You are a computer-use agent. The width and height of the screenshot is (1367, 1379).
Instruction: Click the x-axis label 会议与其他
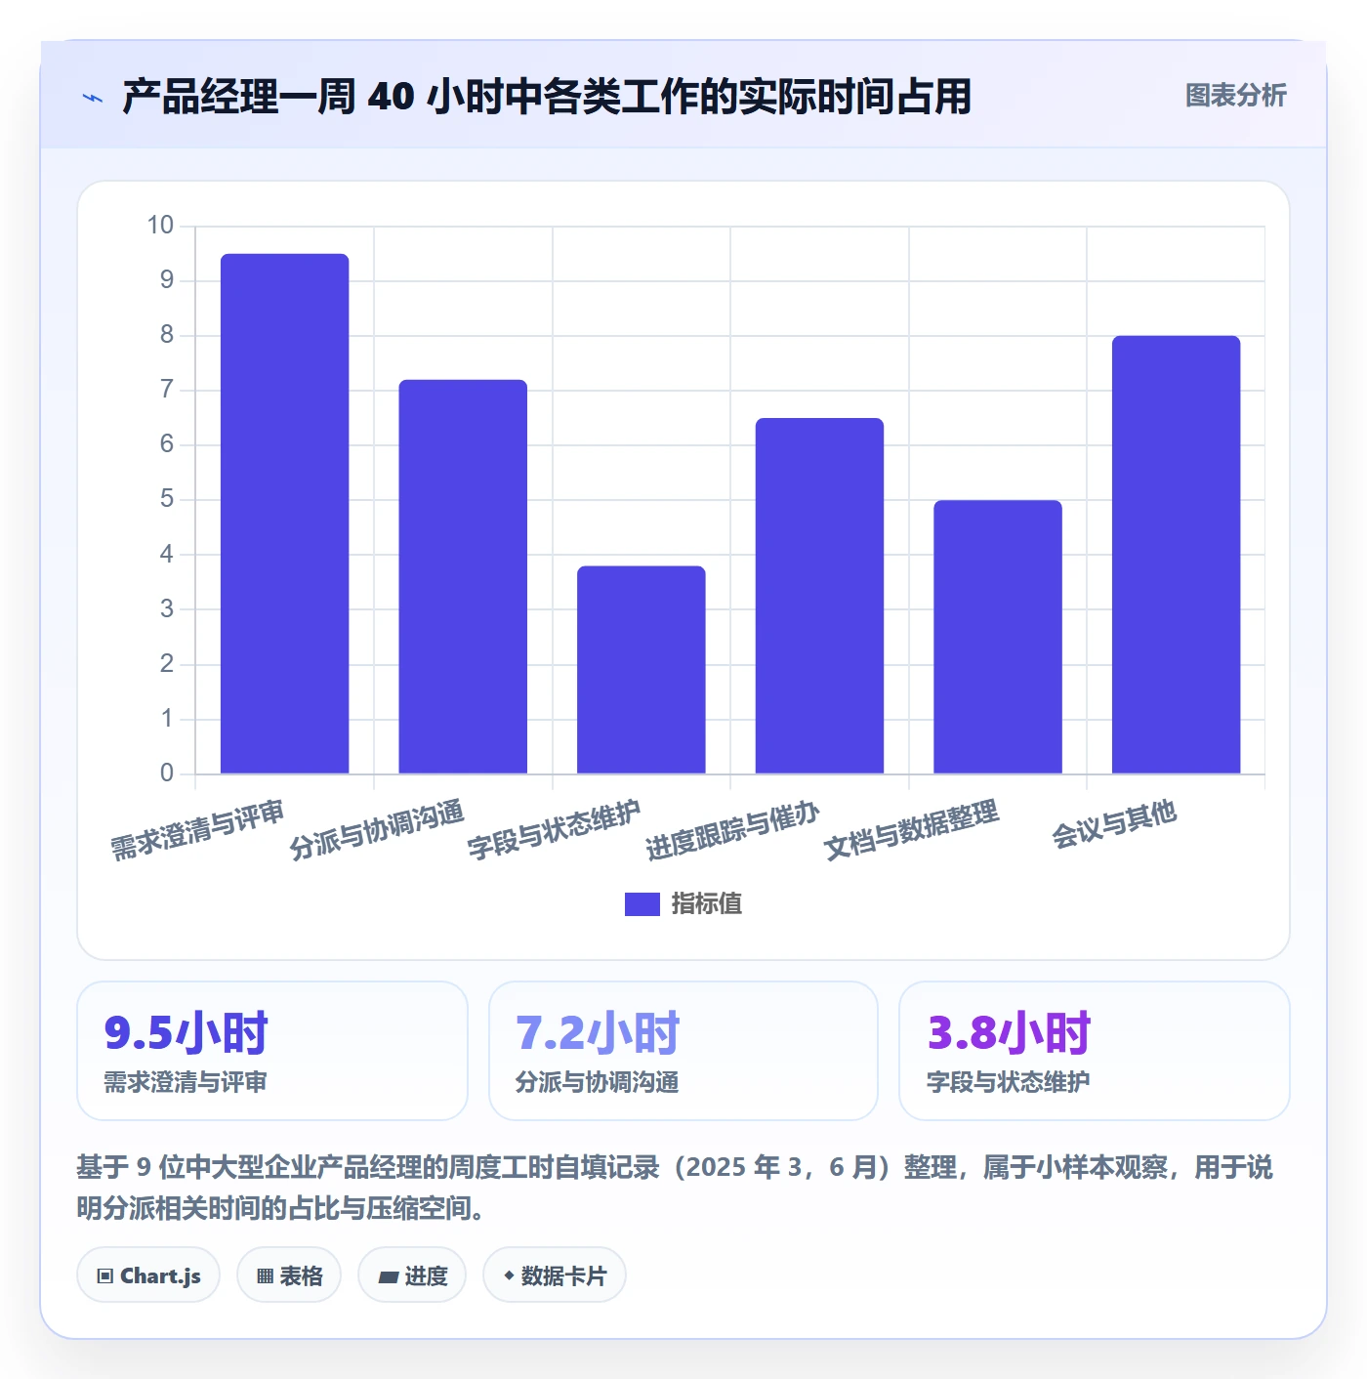[1114, 824]
